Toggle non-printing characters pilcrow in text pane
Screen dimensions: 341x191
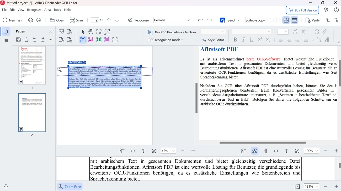point(265,151)
